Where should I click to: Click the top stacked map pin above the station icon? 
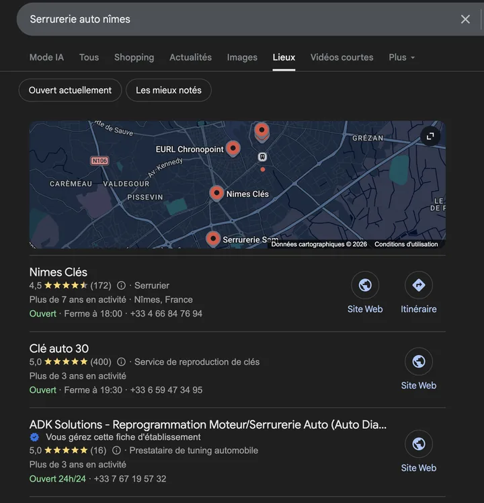261,130
